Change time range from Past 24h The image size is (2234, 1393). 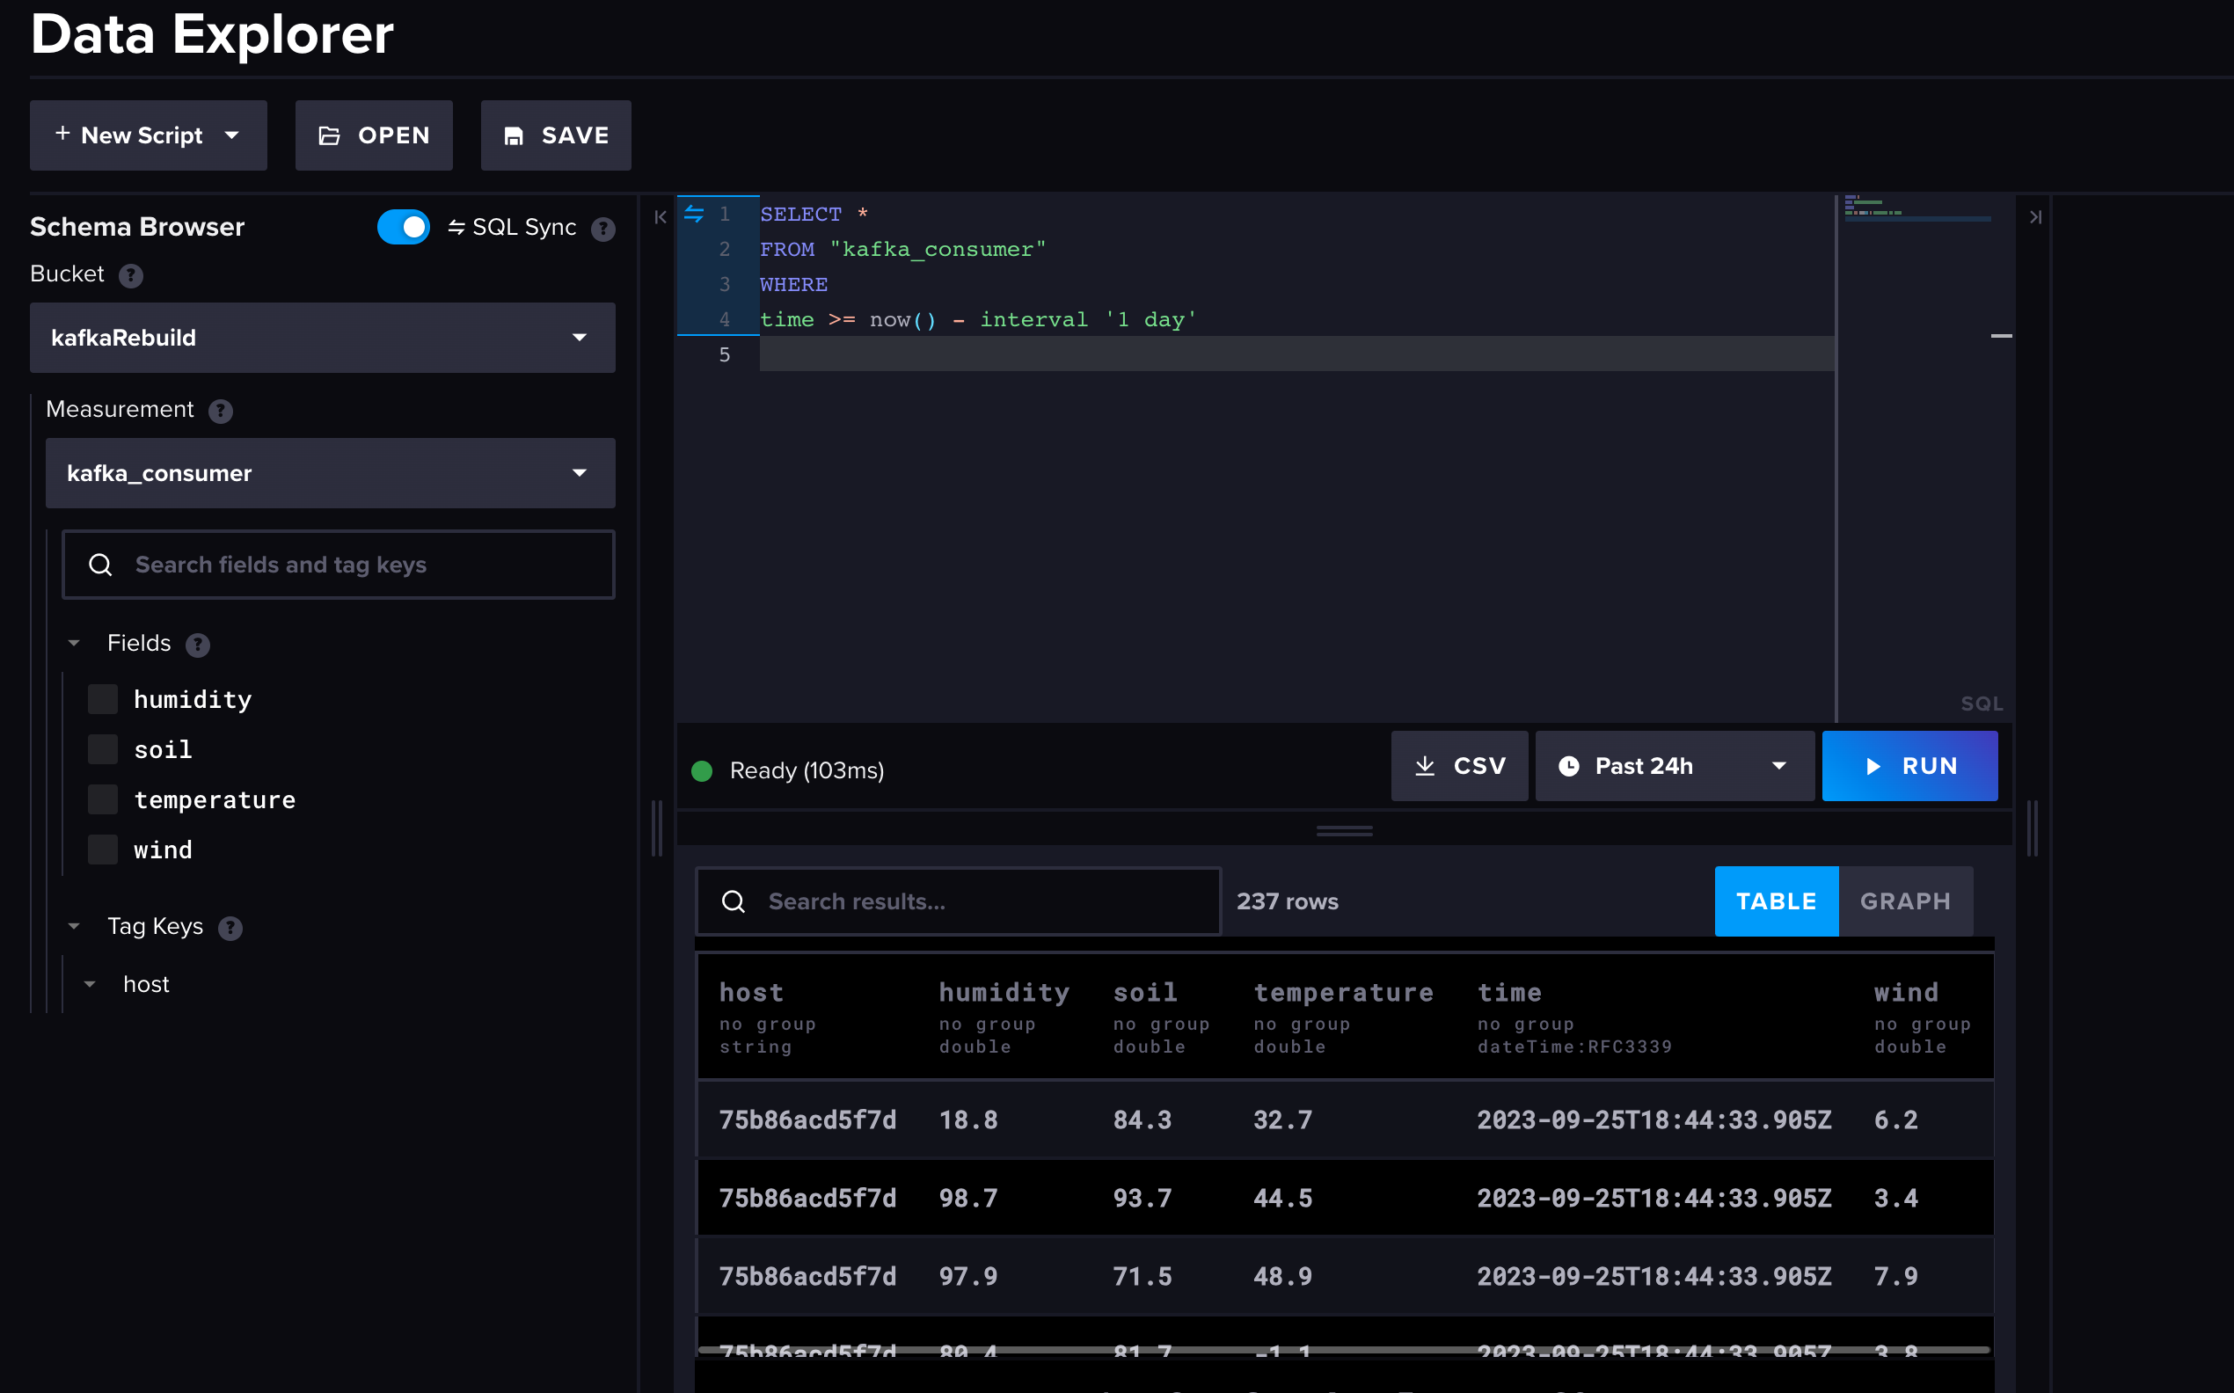1671,765
